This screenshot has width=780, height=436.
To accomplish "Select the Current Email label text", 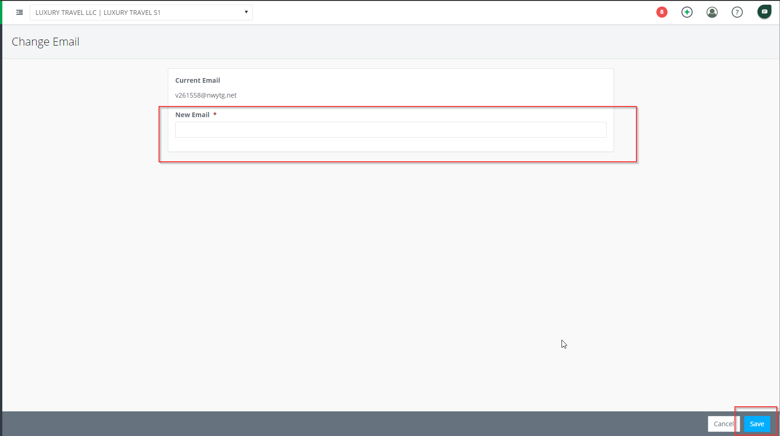I will 198,80.
